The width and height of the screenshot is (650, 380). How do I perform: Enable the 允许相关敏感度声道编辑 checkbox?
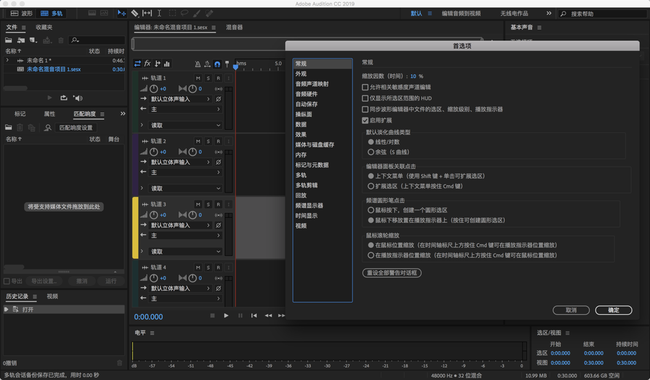point(365,87)
